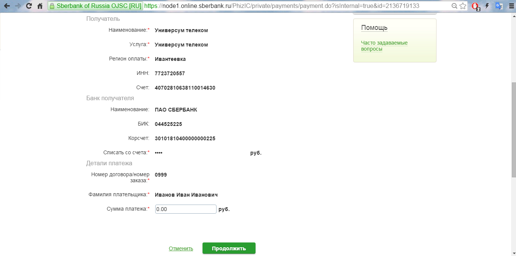The image size is (516, 256).
Task: Click the zoom magnifier icon in address bar
Action: [x=454, y=6]
